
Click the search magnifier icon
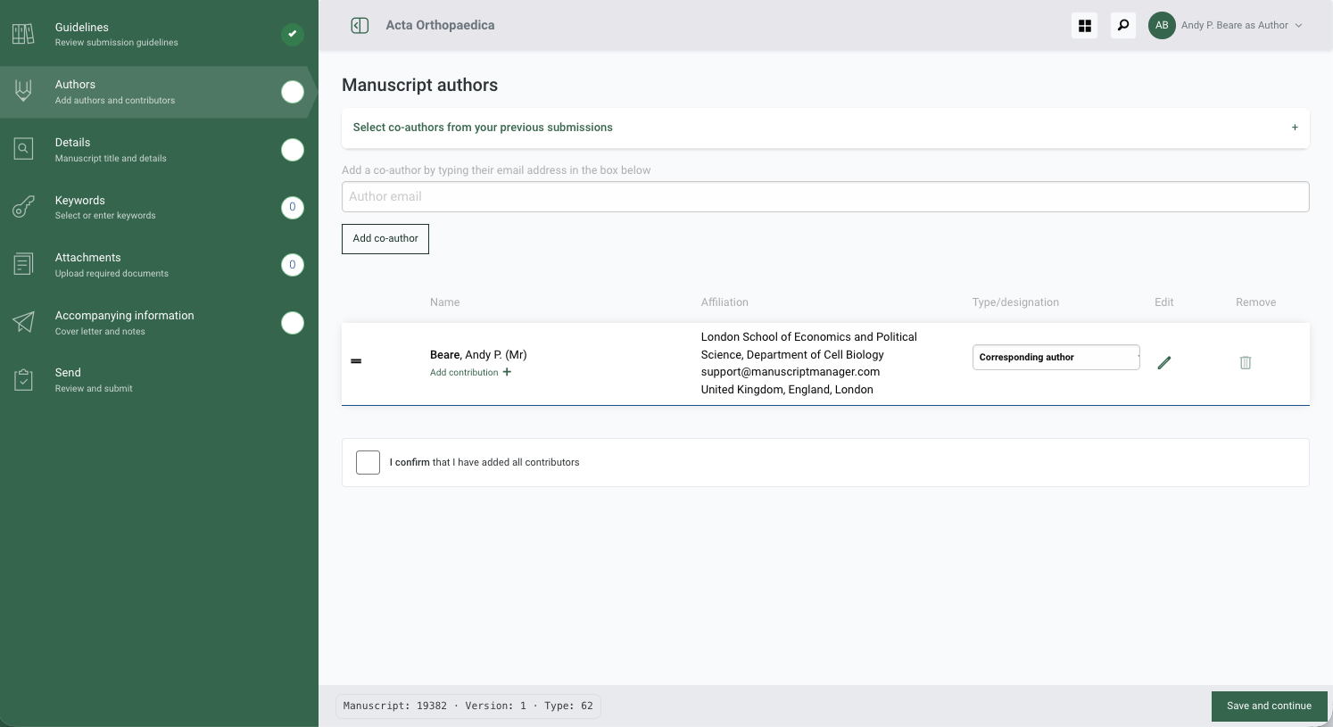pos(1123,26)
